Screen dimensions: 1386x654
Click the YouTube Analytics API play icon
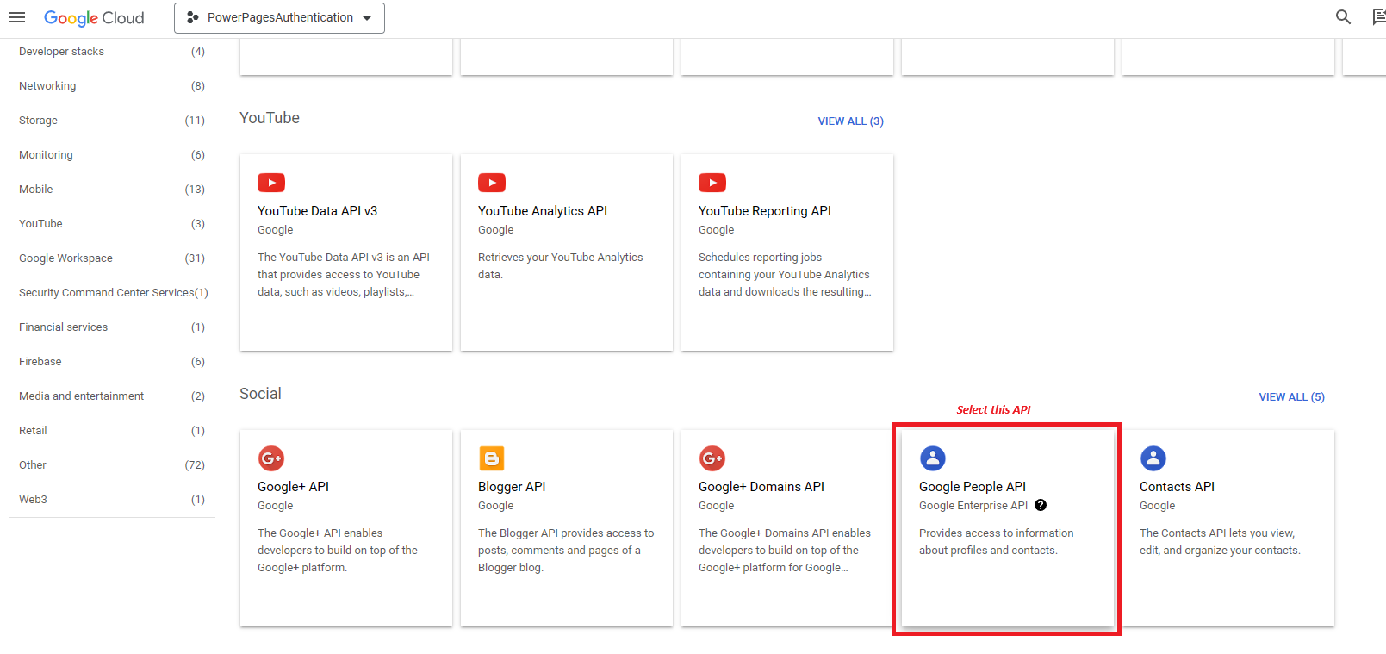(x=492, y=183)
